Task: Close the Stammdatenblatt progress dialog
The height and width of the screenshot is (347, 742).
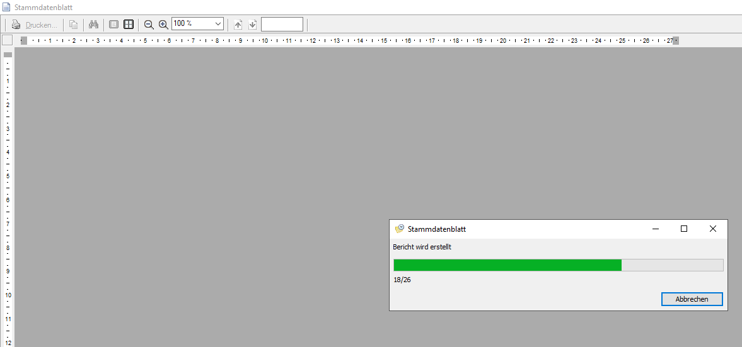Action: pos(713,229)
